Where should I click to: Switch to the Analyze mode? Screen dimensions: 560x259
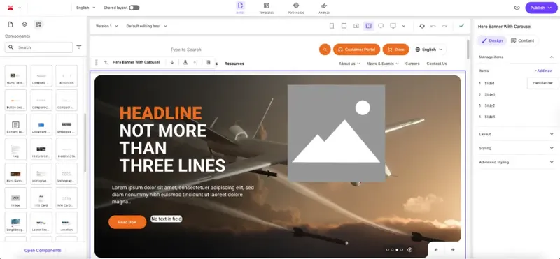pos(324,8)
